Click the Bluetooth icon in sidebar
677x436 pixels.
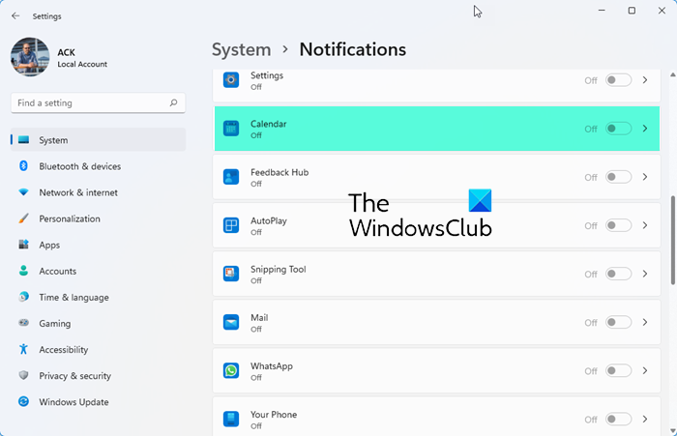(x=24, y=166)
